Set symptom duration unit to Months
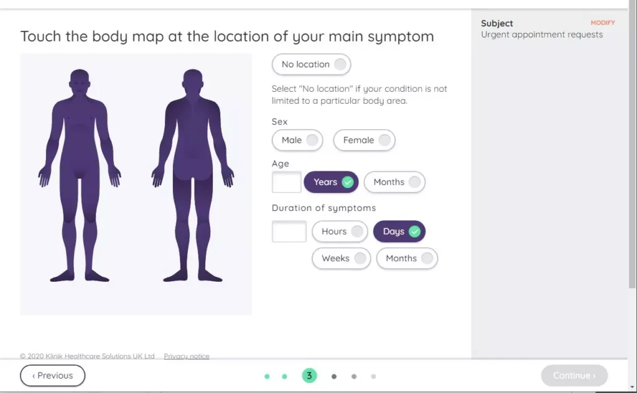The width and height of the screenshot is (637, 393). tap(407, 258)
